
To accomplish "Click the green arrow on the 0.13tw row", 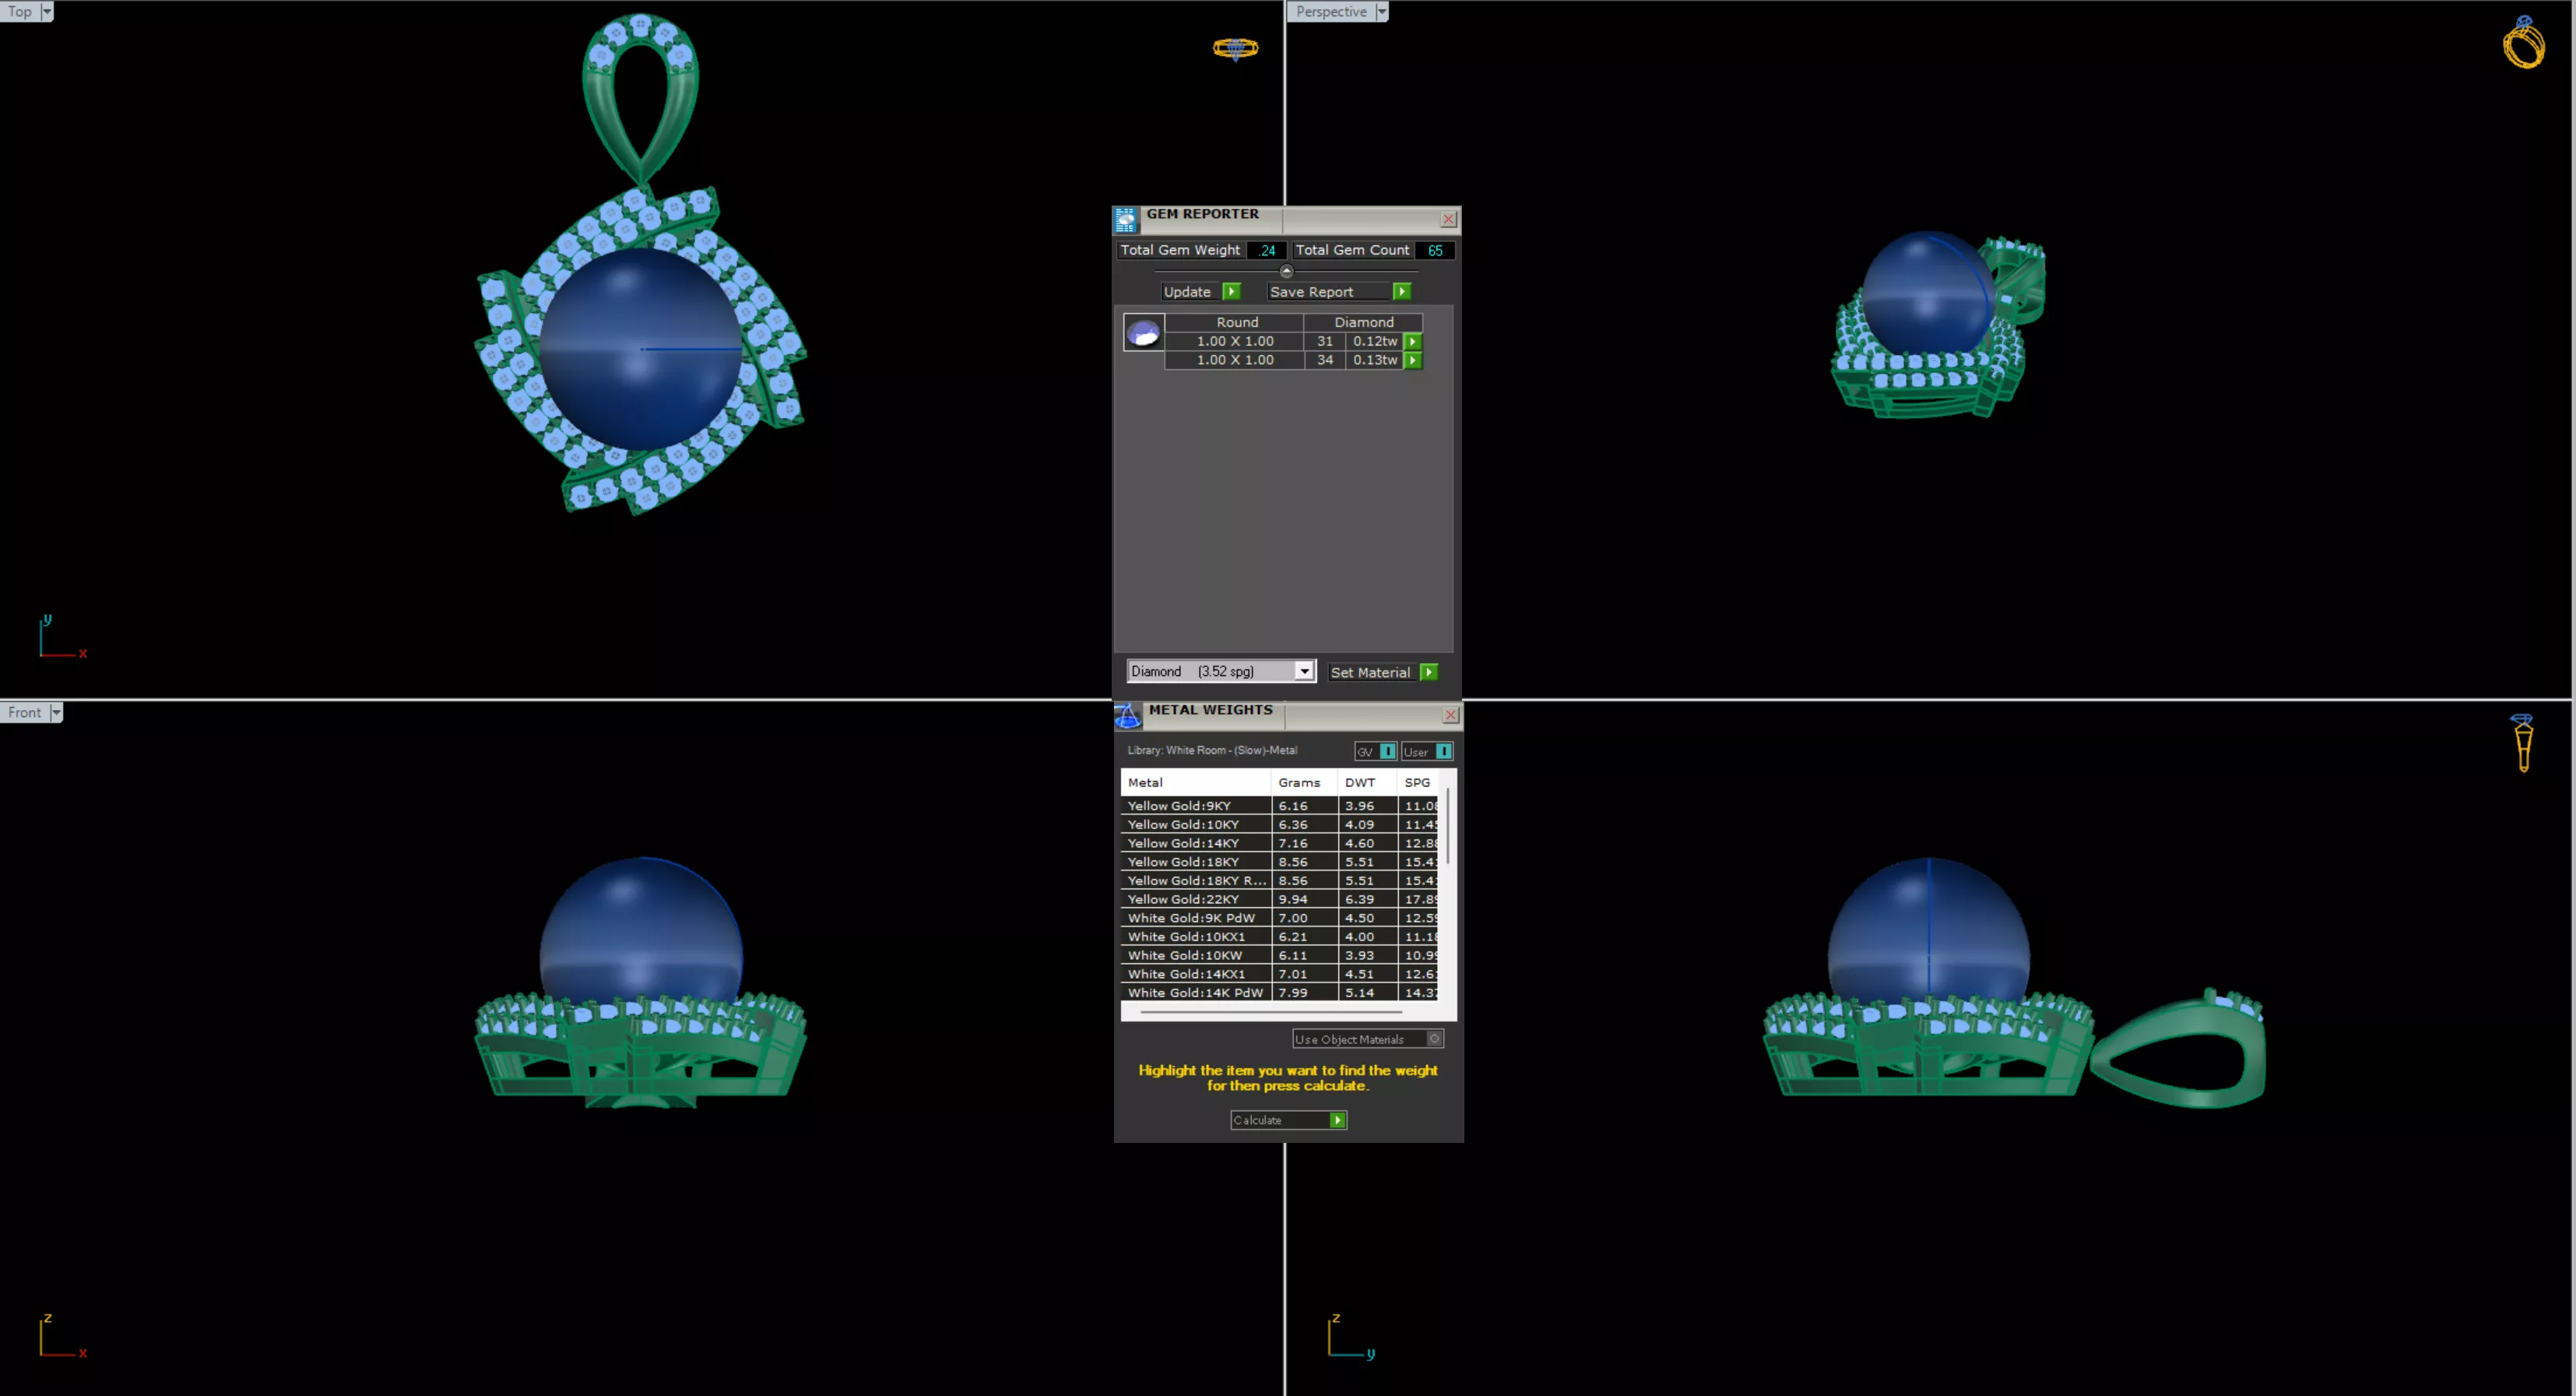I will (x=1413, y=360).
